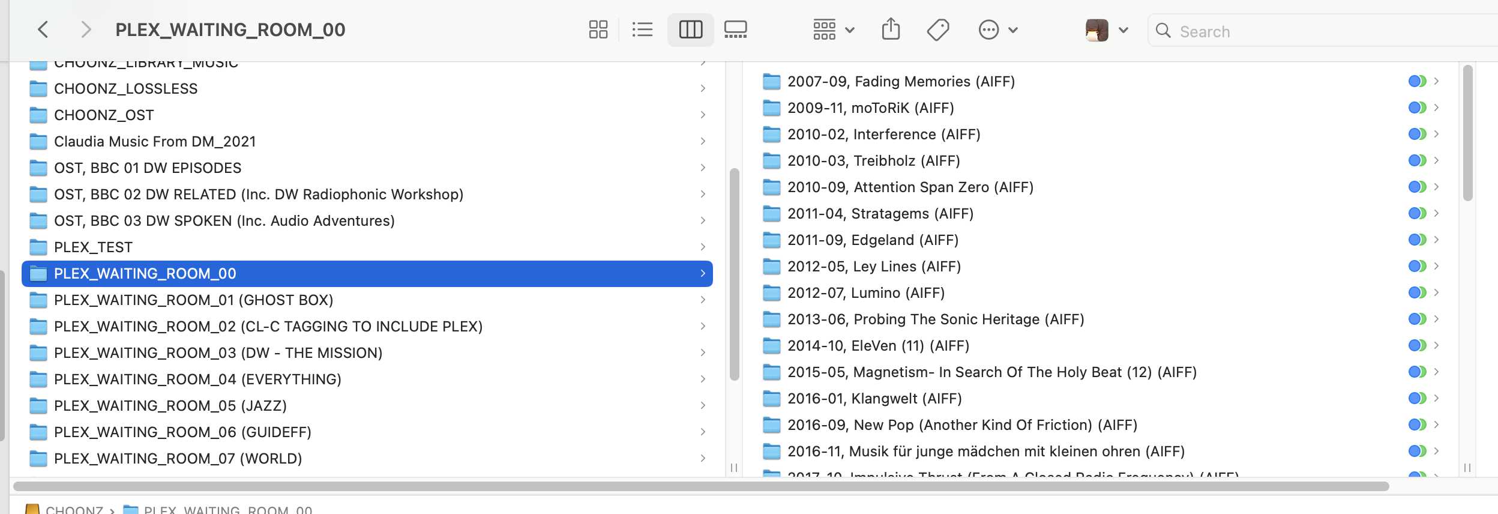This screenshot has height=514, width=1498.
Task: Select the CHOONZ_LOSSLESS folder
Action: click(125, 88)
